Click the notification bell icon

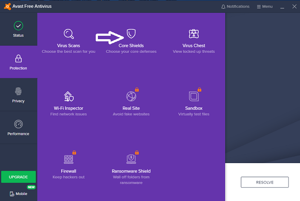point(223,7)
